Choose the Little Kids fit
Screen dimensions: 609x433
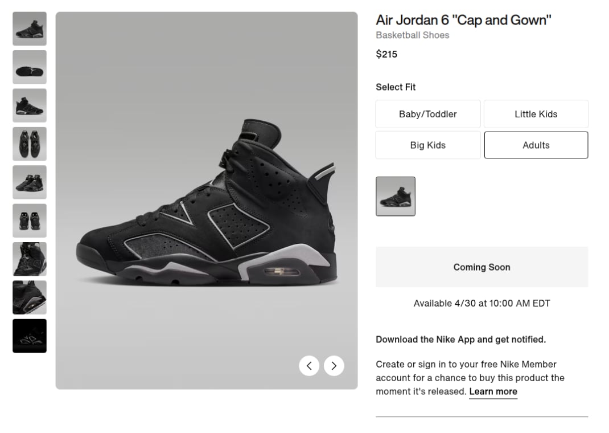(536, 114)
